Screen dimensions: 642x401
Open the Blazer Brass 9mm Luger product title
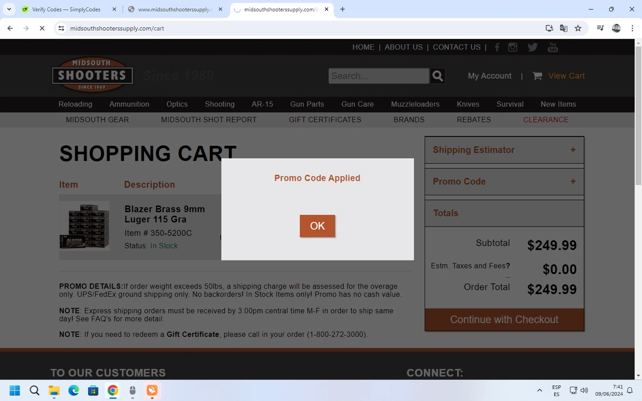pos(165,214)
